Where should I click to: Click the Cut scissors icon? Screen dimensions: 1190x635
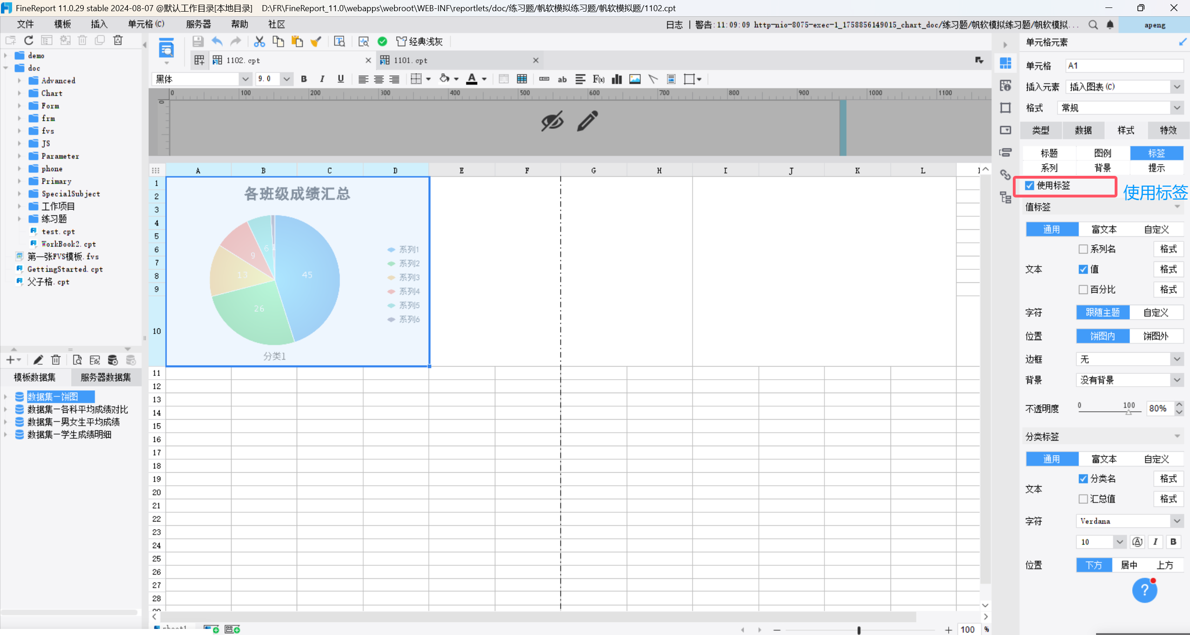pyautogui.click(x=259, y=41)
